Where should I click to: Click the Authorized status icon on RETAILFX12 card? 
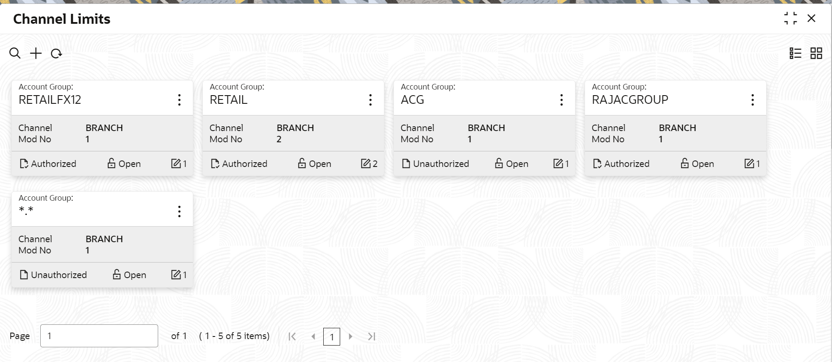[24, 163]
